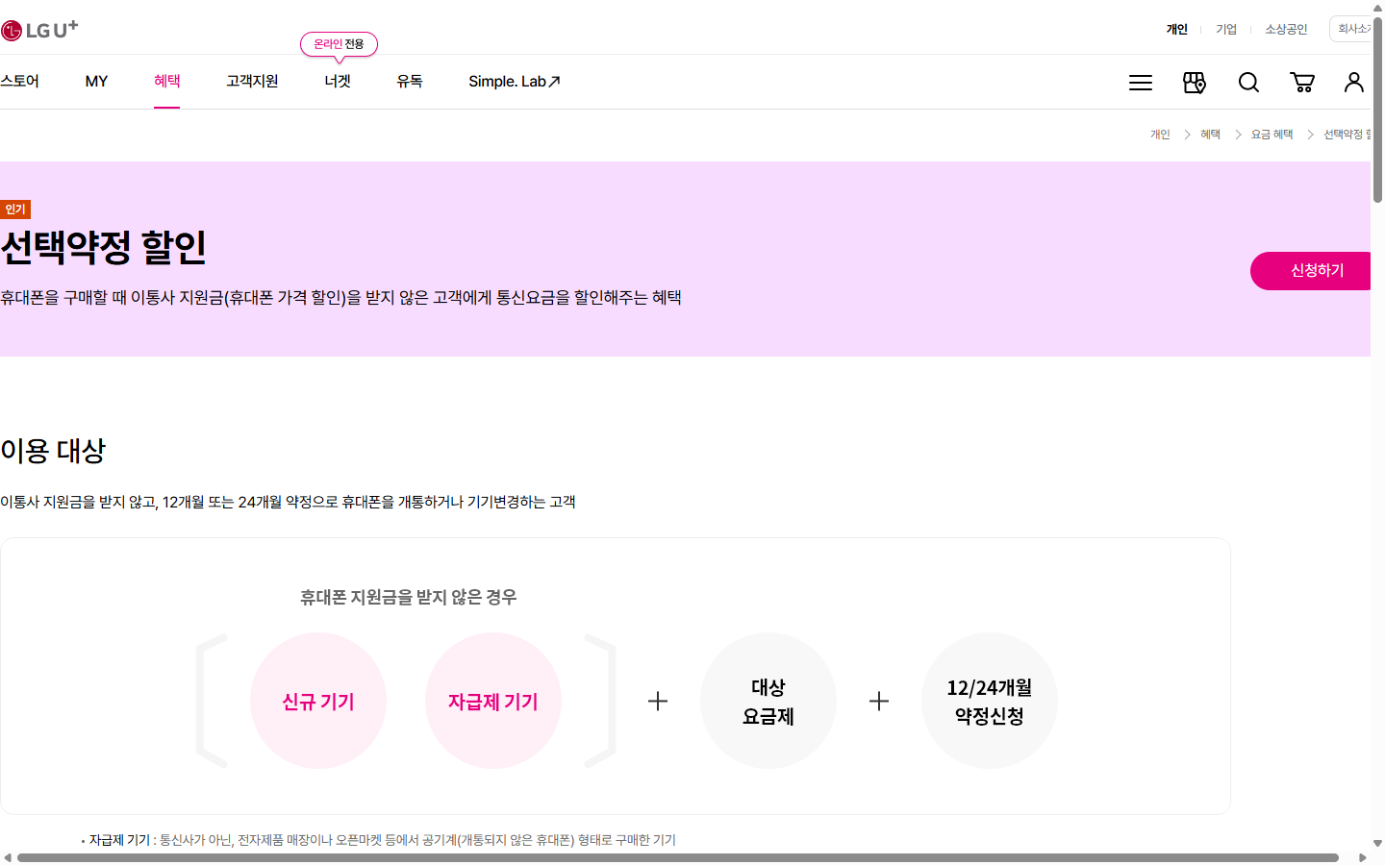Open the MY menu
This screenshot has width=1385, height=865.
pos(96,82)
